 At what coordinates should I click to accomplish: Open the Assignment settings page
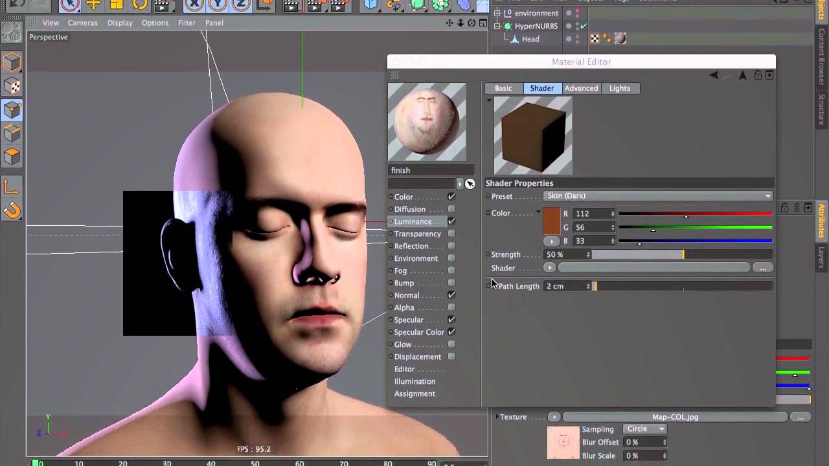point(414,394)
